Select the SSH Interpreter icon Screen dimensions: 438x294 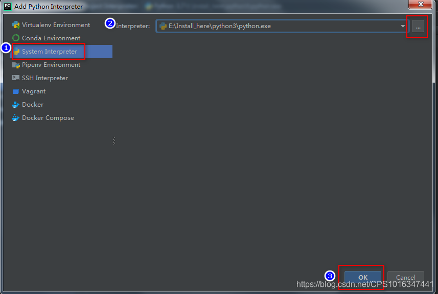(x=16, y=78)
